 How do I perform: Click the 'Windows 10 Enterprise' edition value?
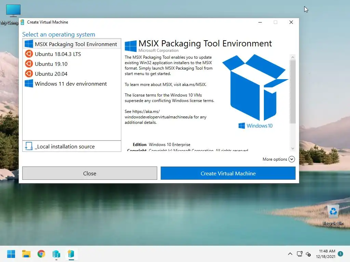coord(170,145)
